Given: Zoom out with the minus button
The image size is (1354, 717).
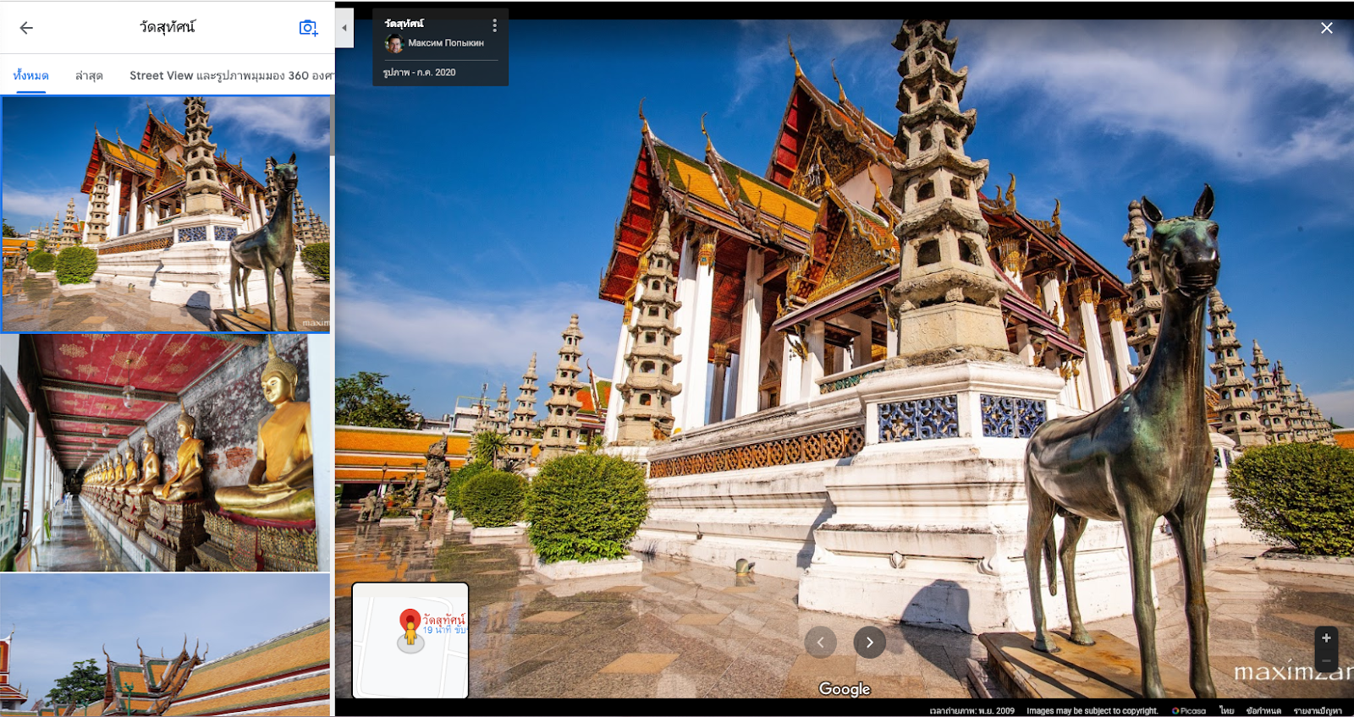Looking at the screenshot, I should coord(1326,660).
